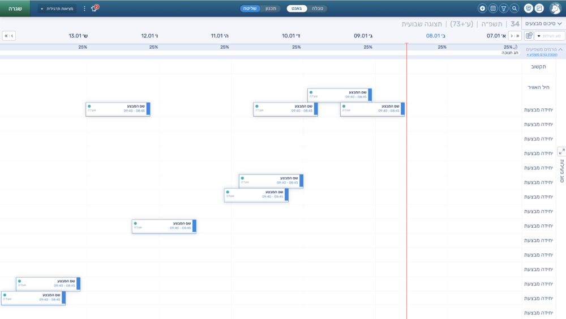Select the date header ד' 10.01
Viewport: 566px width, 319px height.
(x=291, y=36)
